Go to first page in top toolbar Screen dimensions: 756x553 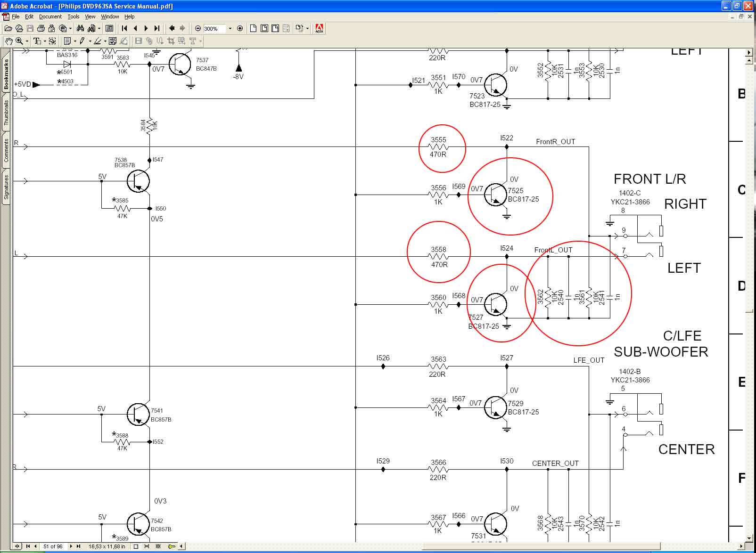point(124,28)
